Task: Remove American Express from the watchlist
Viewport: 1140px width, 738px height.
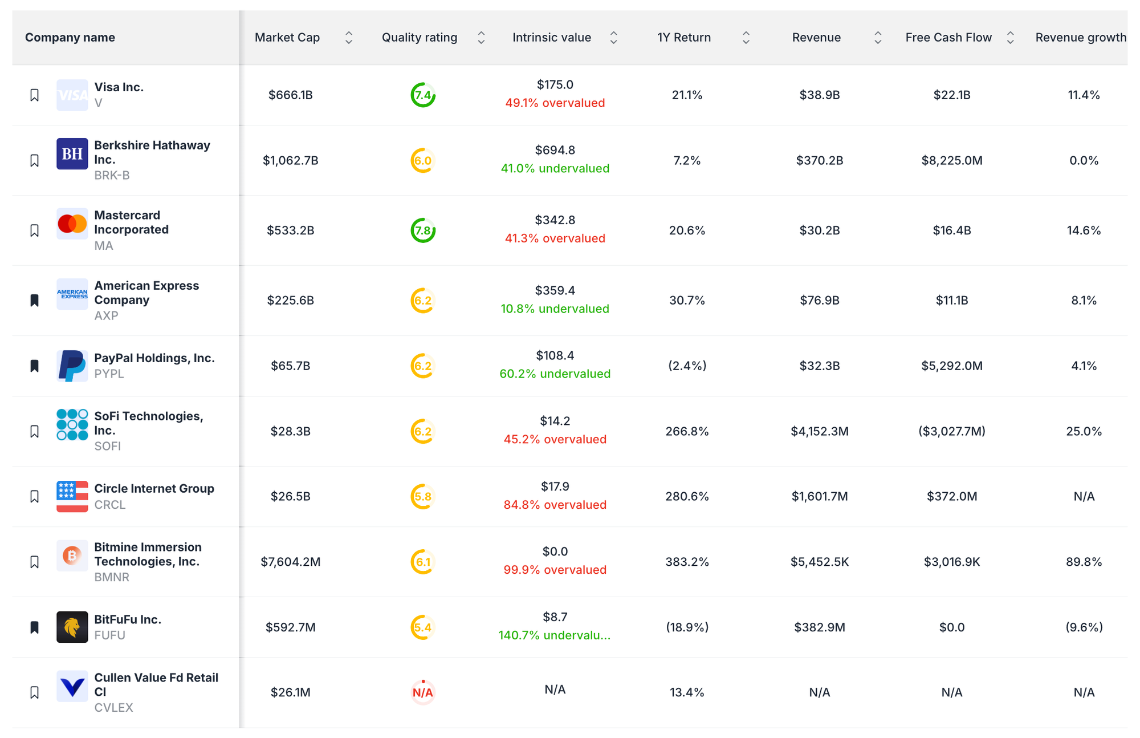Action: (x=34, y=299)
